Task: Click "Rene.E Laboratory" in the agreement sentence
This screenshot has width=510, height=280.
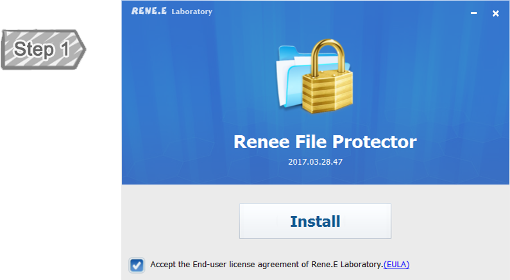Action: click(354, 264)
